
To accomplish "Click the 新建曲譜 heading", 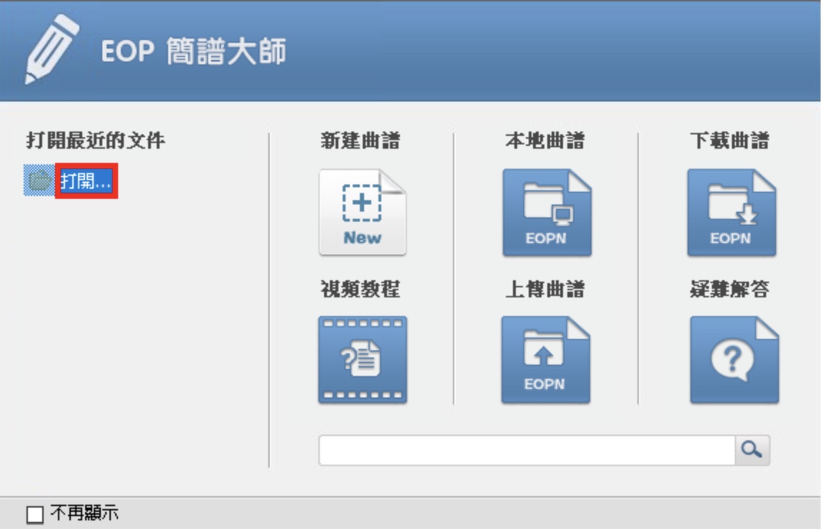I will (x=361, y=141).
